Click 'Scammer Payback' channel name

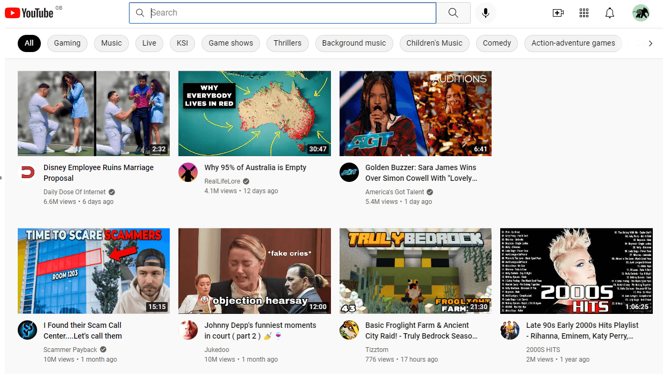point(70,350)
